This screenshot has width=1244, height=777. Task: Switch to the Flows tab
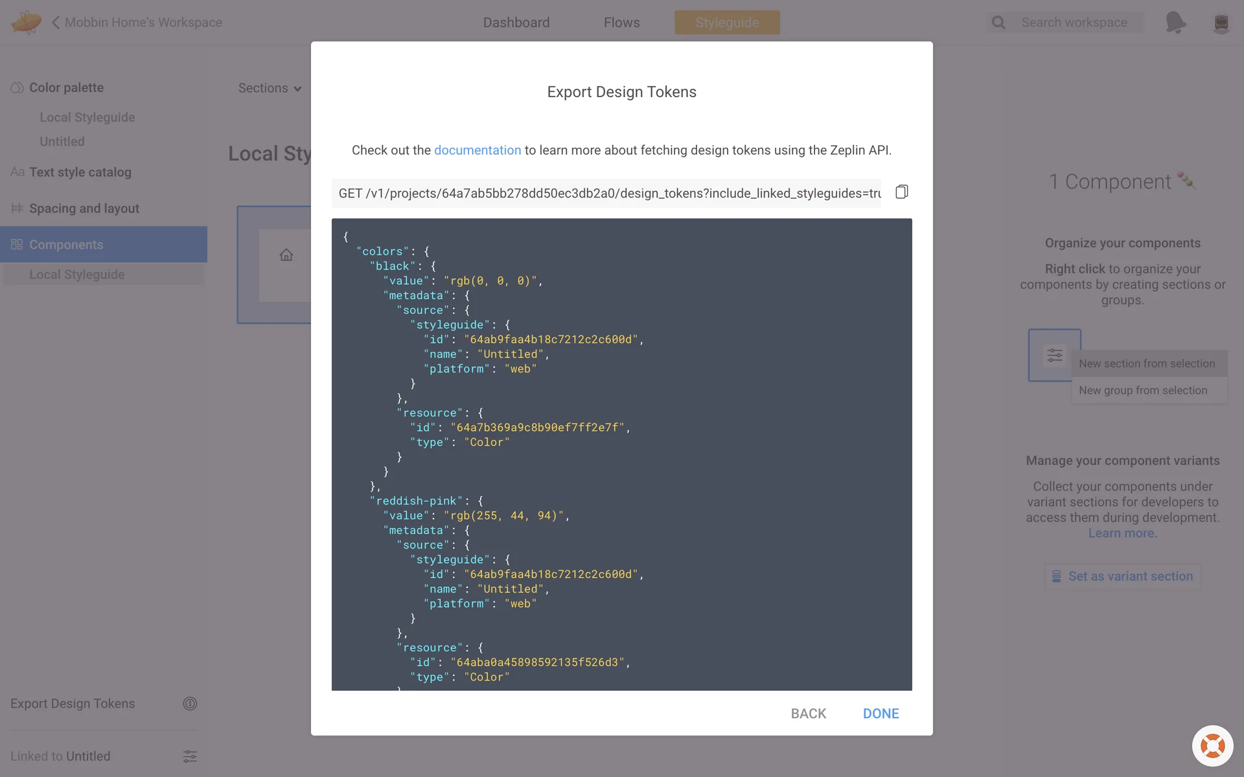[621, 23]
